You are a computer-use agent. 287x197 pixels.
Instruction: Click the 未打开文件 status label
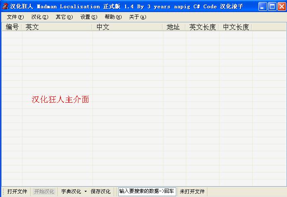(x=192, y=192)
